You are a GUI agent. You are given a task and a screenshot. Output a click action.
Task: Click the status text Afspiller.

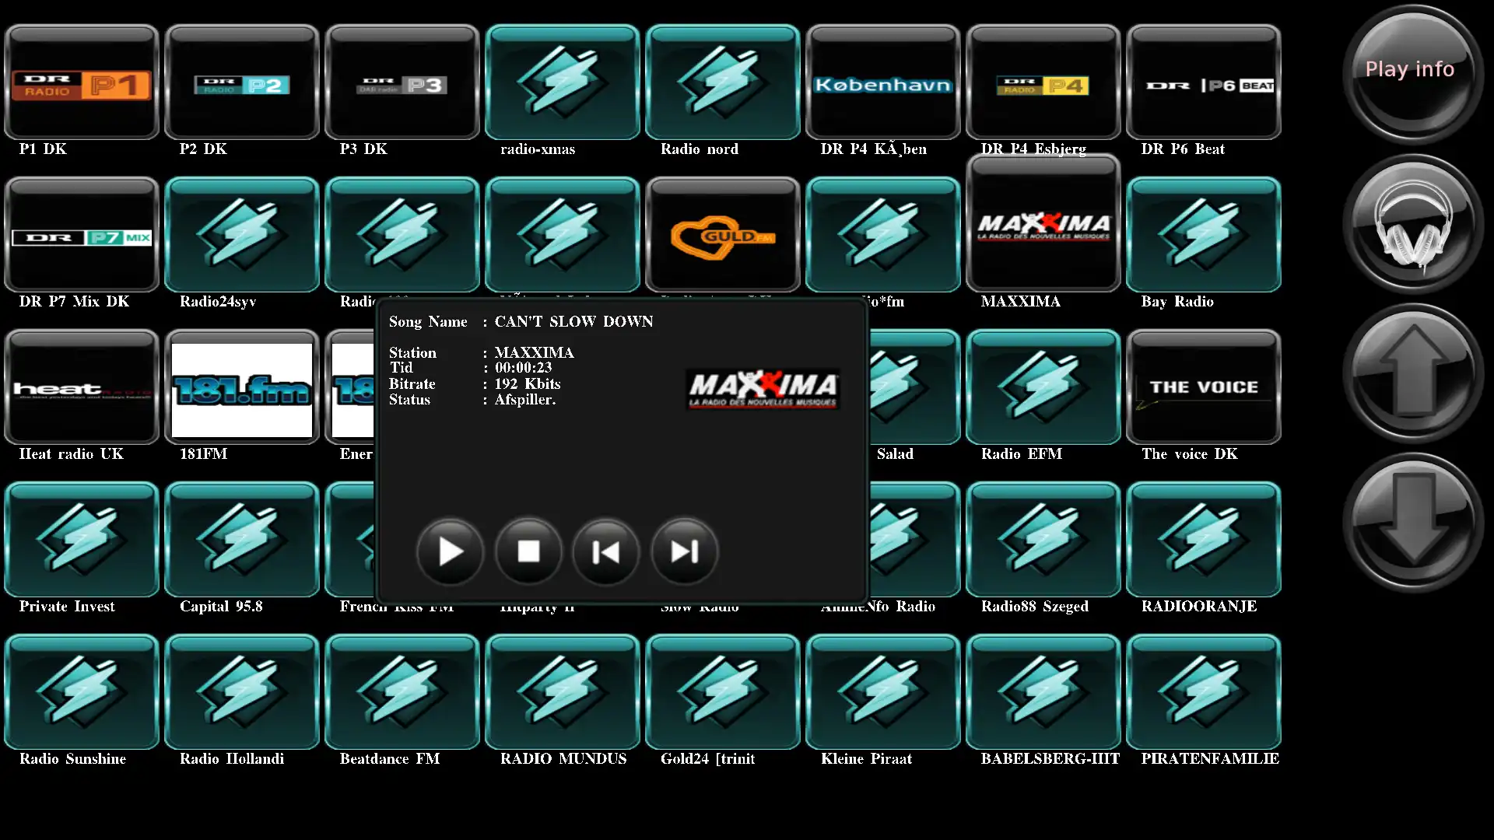tap(525, 400)
